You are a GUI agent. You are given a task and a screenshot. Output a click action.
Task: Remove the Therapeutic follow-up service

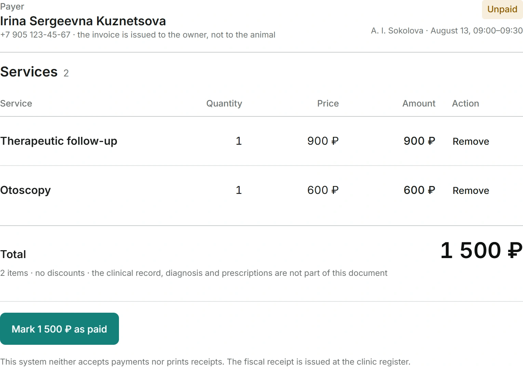click(x=471, y=141)
